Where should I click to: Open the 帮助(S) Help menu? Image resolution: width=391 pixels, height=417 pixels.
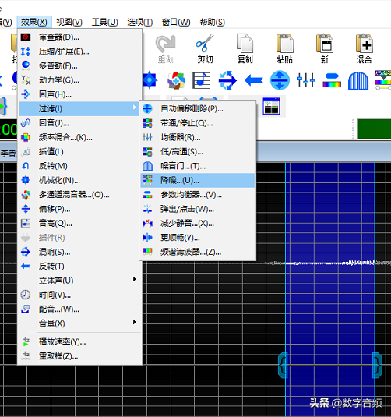pos(212,22)
